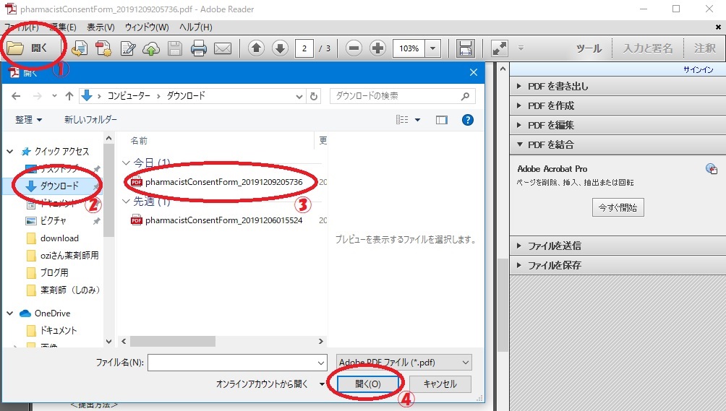Screen dimensions: 726x411
Task: Zoom out with the minus icon
Action: click(x=354, y=48)
